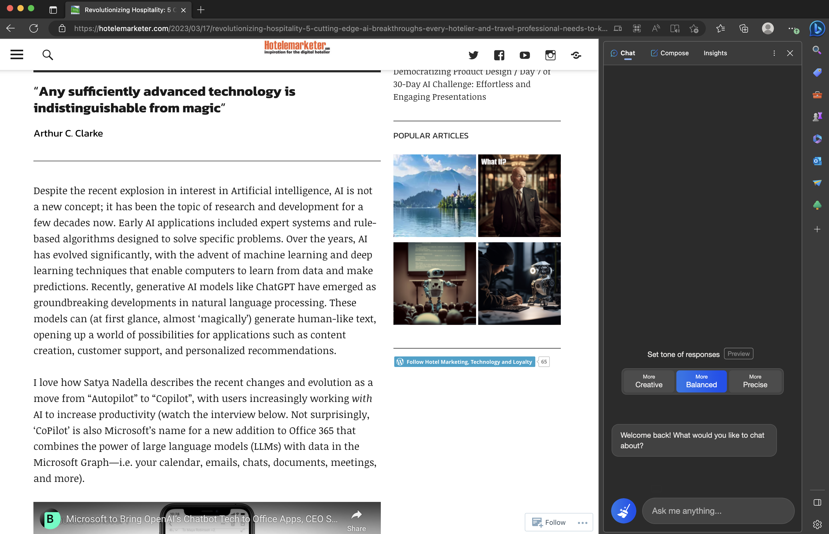Open the Bloomberg channel avatar on video
Image resolution: width=829 pixels, height=534 pixels.
[50, 519]
